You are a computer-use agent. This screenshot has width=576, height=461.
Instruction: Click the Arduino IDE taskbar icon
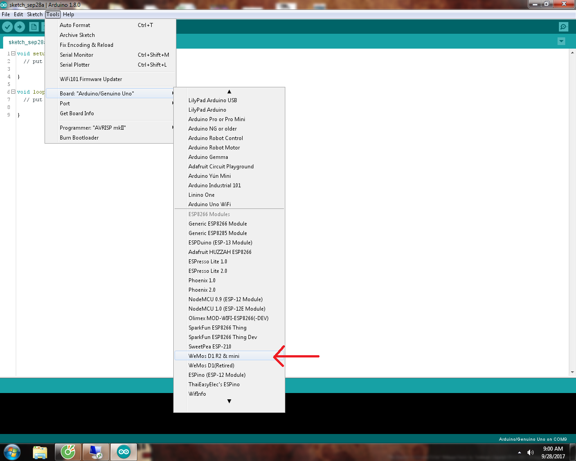click(x=124, y=452)
